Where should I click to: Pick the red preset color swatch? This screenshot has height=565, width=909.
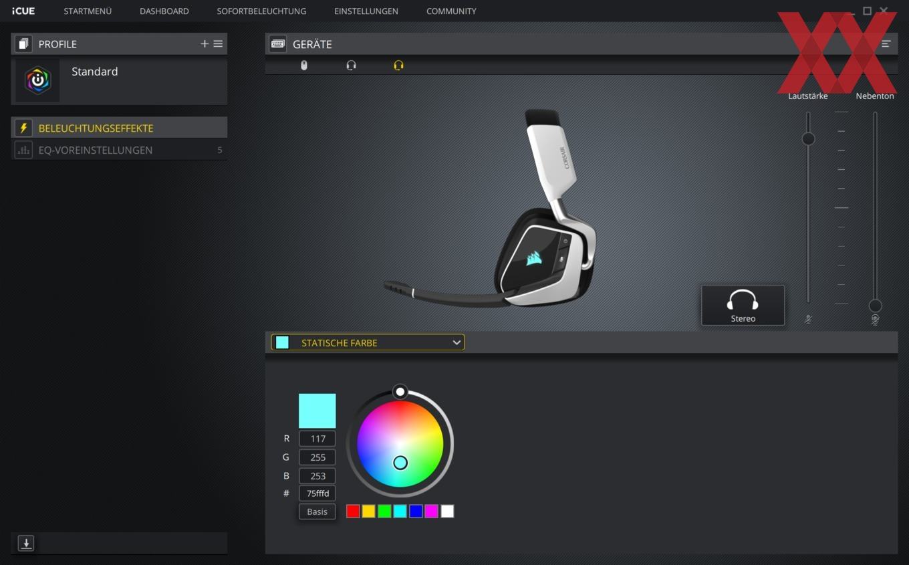[x=353, y=512]
